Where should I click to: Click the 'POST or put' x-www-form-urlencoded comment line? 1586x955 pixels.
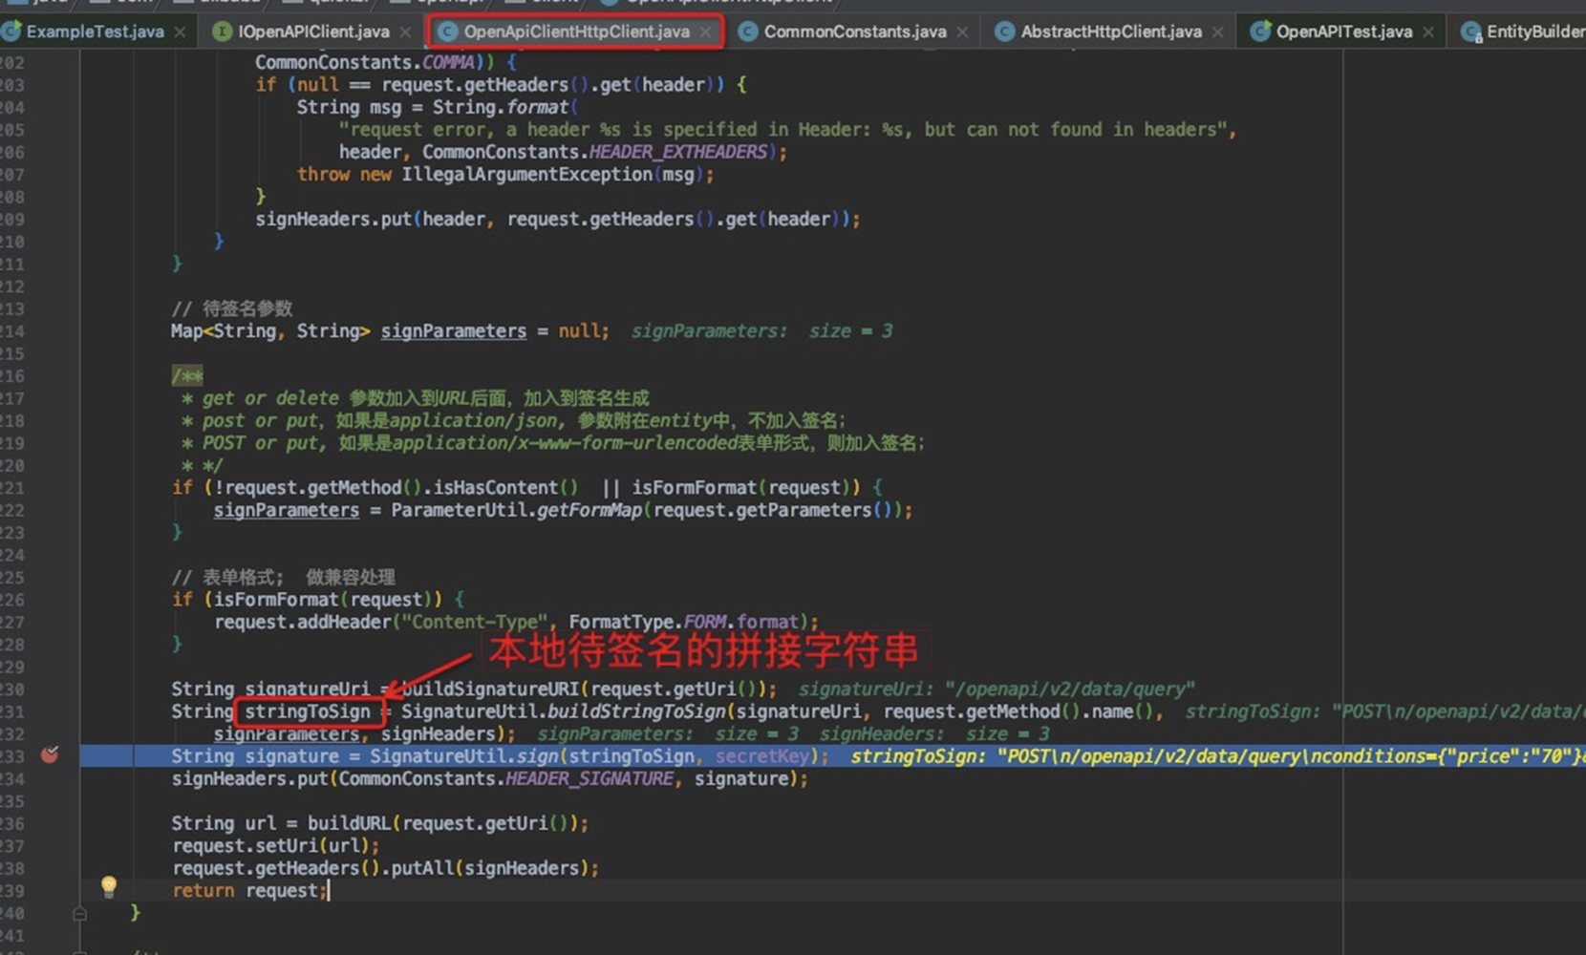tap(553, 443)
